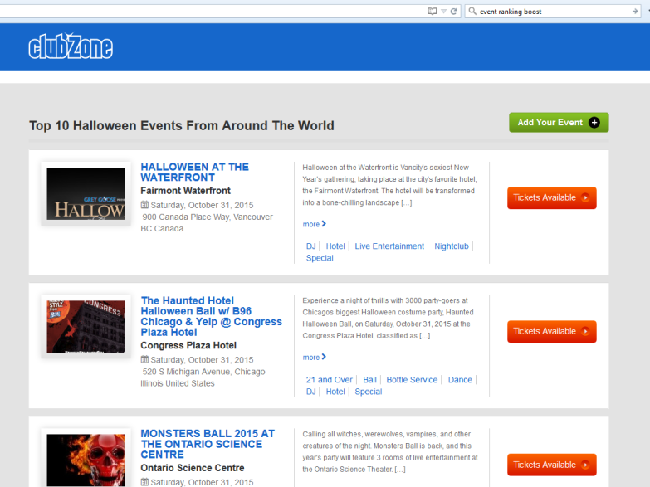Open Bottle Service tag

(412, 380)
